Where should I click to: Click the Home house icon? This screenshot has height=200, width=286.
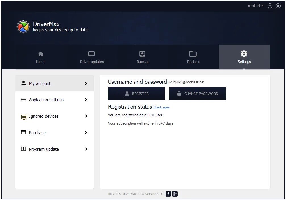coord(41,54)
